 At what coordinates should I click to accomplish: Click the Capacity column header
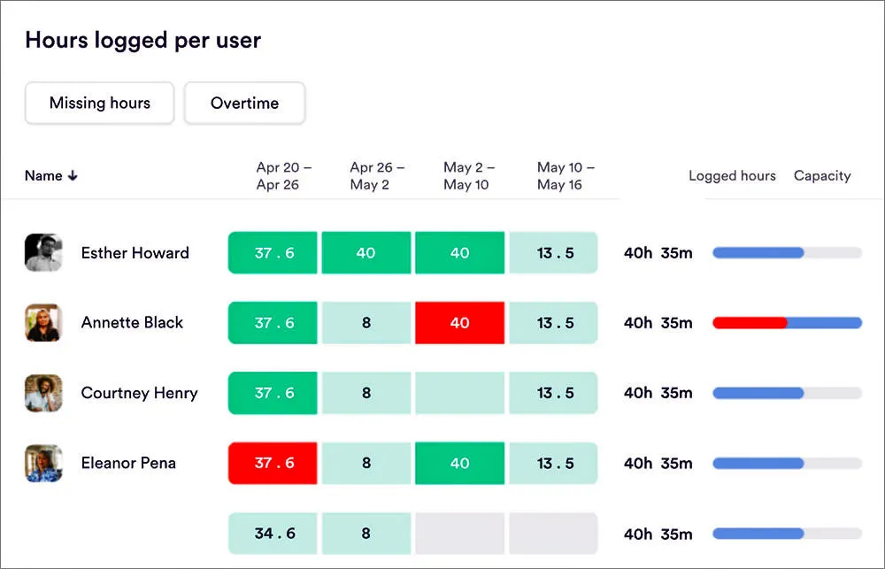pos(822,176)
